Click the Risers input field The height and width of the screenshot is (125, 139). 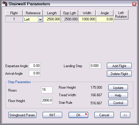tap(47, 90)
